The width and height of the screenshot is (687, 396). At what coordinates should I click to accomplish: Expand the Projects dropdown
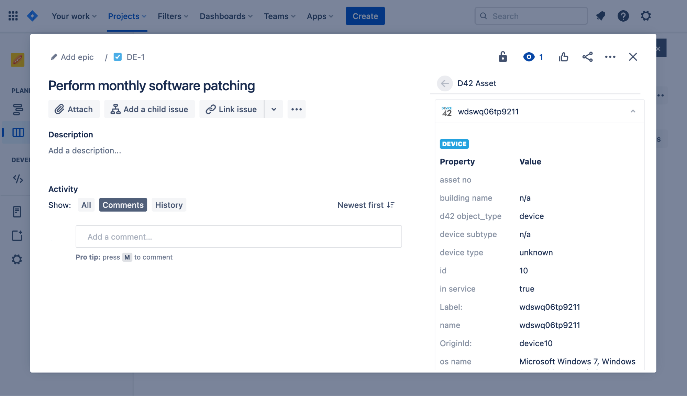point(127,16)
